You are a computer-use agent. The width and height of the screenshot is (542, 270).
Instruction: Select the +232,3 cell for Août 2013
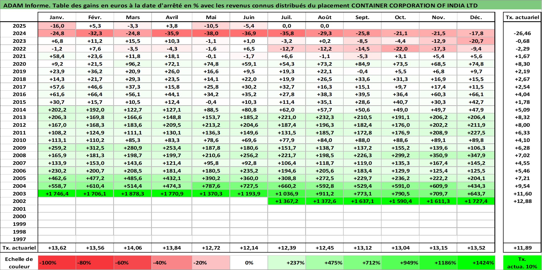pos(325,117)
